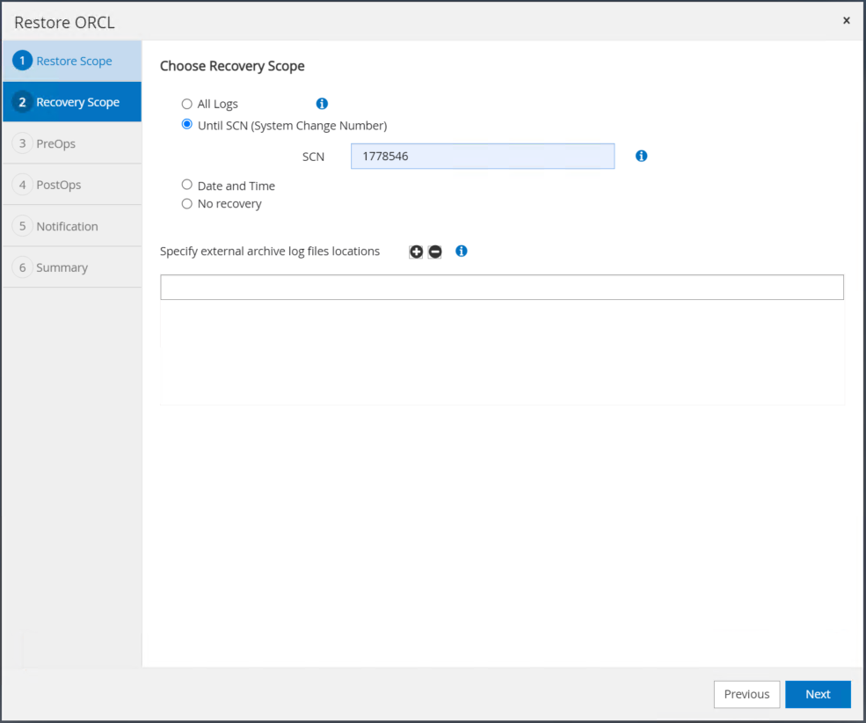Click the archive log file location field

(x=501, y=288)
